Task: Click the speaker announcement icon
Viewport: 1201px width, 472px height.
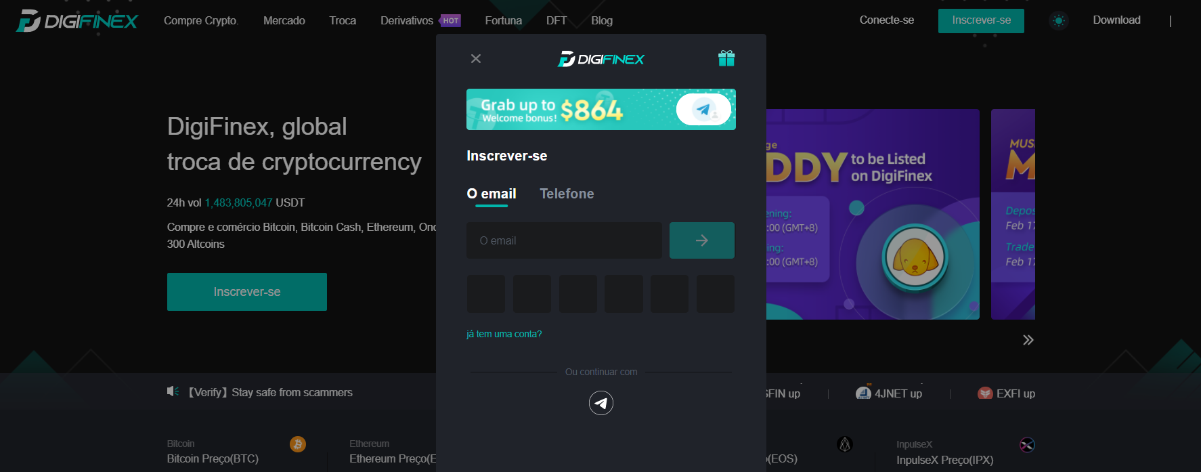Action: [x=173, y=391]
